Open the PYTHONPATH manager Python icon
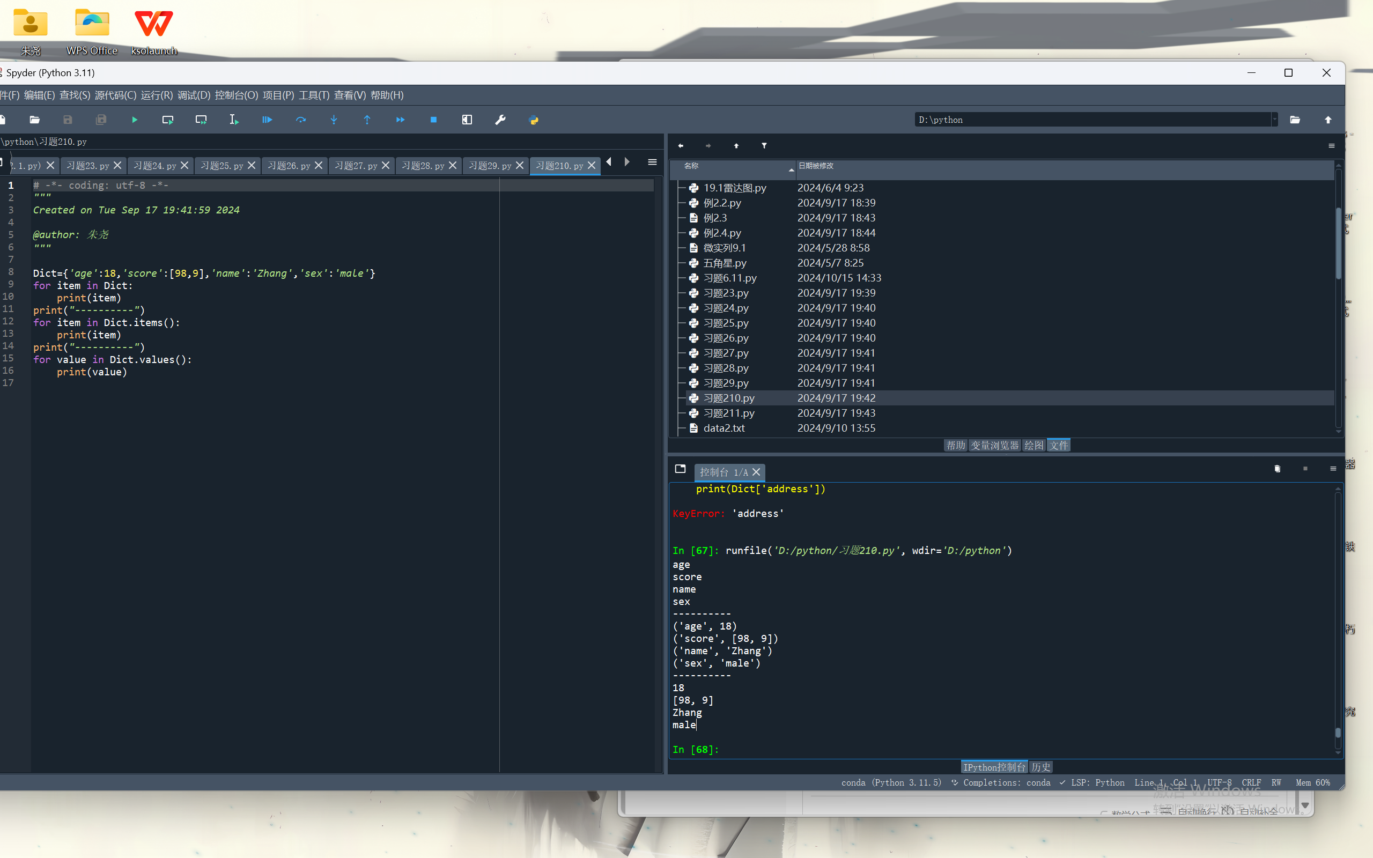Image resolution: width=1373 pixels, height=858 pixels. click(x=533, y=120)
